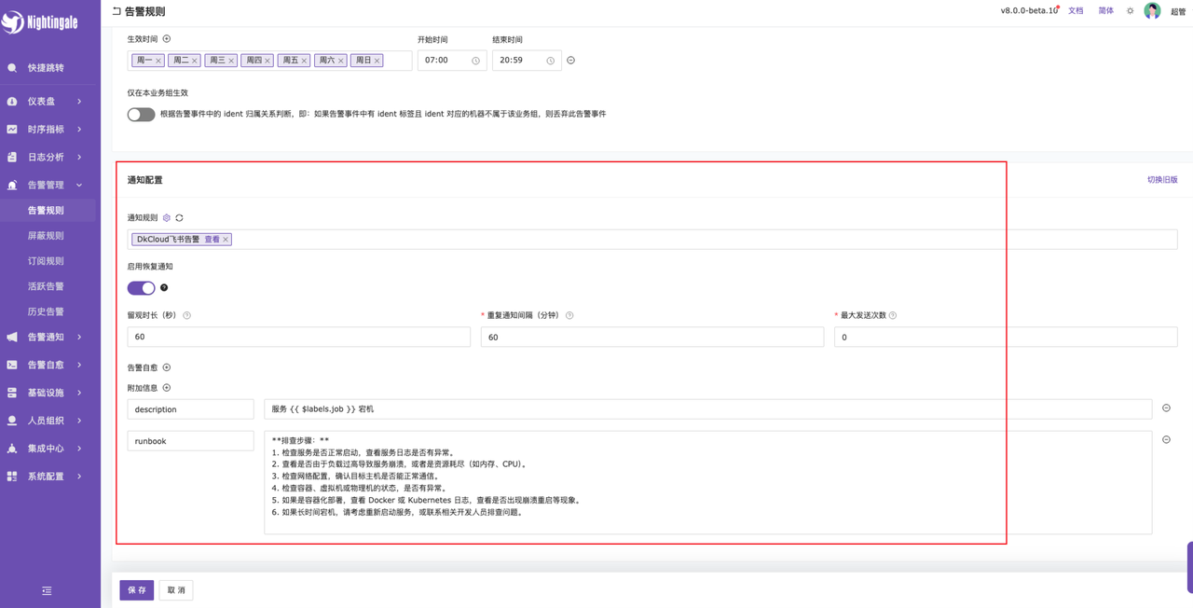Click the gear icon beside 通知规则
The height and width of the screenshot is (608, 1193).
click(x=167, y=218)
